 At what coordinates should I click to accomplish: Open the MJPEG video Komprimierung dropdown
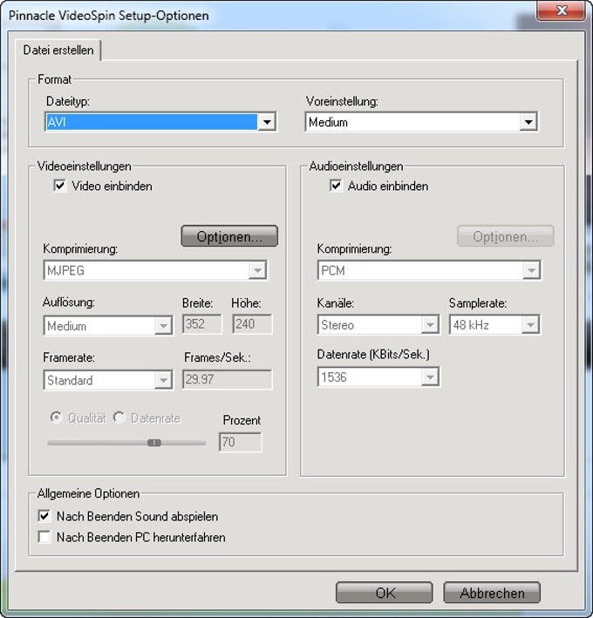tap(155, 270)
